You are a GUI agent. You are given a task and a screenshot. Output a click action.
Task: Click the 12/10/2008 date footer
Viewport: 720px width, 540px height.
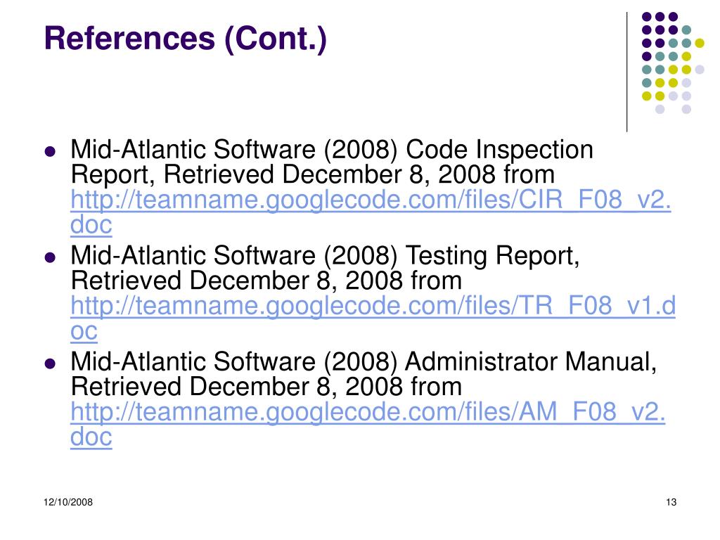click(68, 502)
